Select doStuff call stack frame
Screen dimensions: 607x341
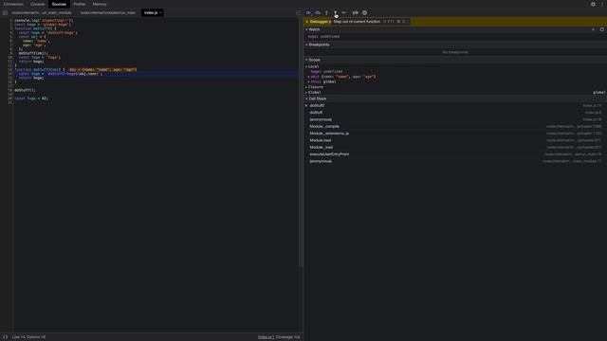pos(455,113)
